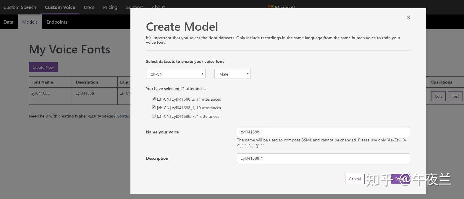Go to Custom Speech in the top menu
This screenshot has height=199, width=464.
point(20,7)
